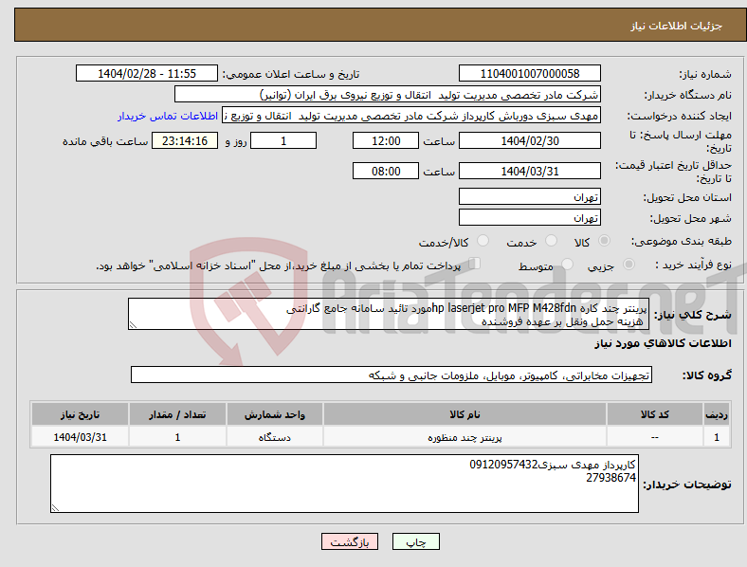Image resolution: width=747 pixels, height=567 pixels.
Task: Open the اطلاعات تماس خریدار link
Action: tap(168, 116)
